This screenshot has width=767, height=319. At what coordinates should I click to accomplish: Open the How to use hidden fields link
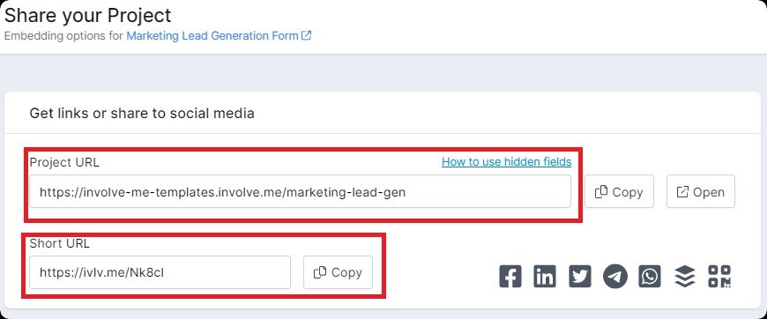coord(506,161)
